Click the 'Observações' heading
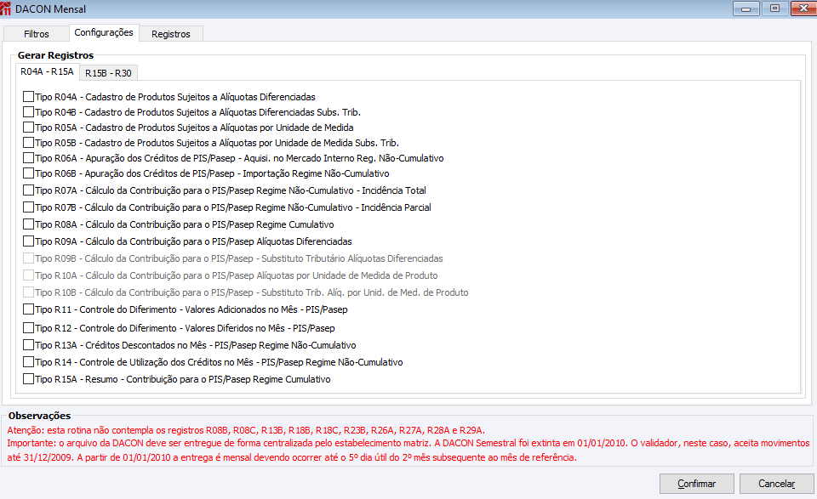The width and height of the screenshot is (817, 499). (x=40, y=416)
